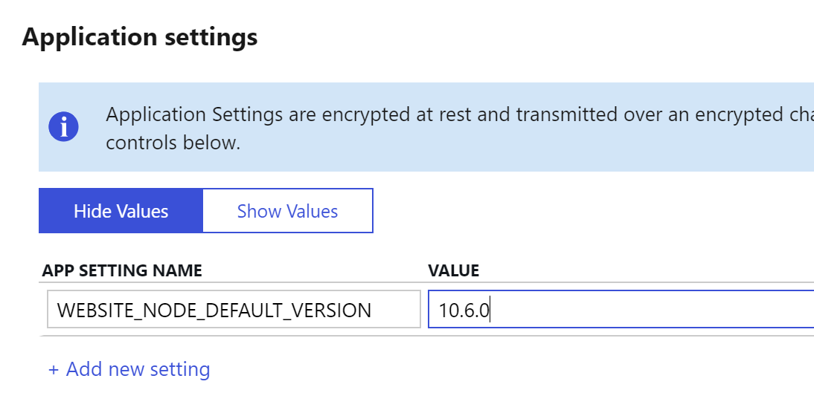Click the VALUE column header
814x416 pixels.
[x=454, y=271]
